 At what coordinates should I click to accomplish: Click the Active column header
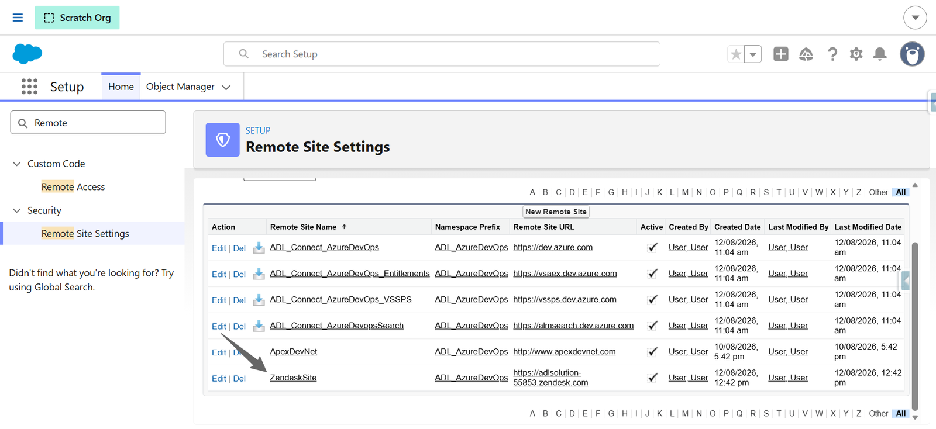[x=652, y=227]
